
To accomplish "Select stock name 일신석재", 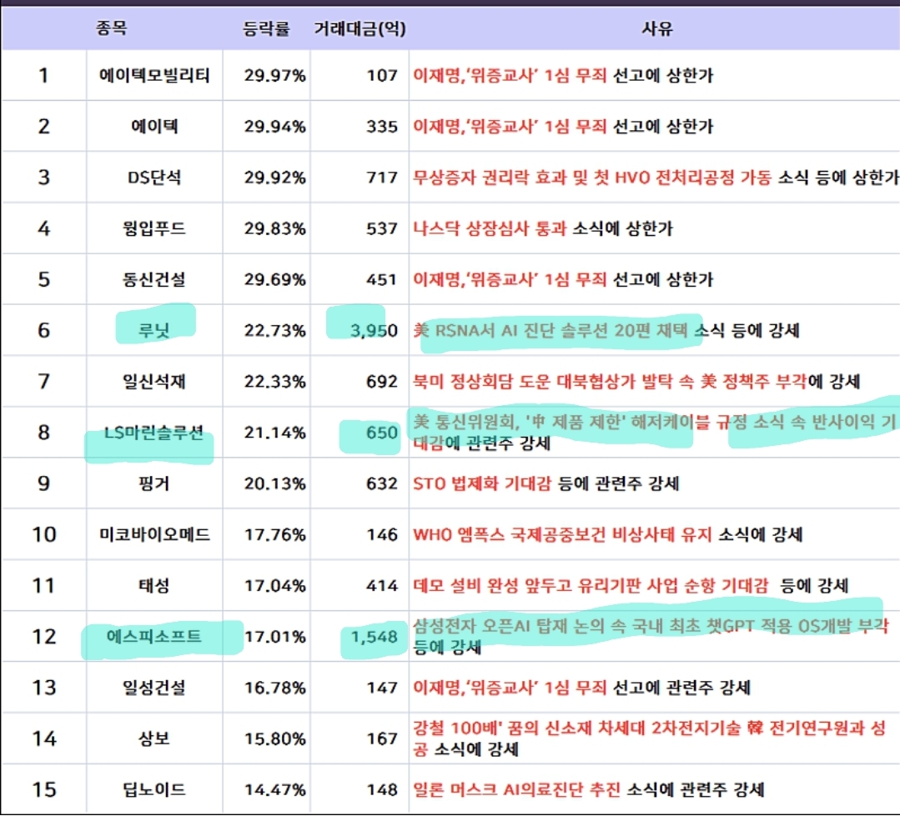I will (154, 382).
